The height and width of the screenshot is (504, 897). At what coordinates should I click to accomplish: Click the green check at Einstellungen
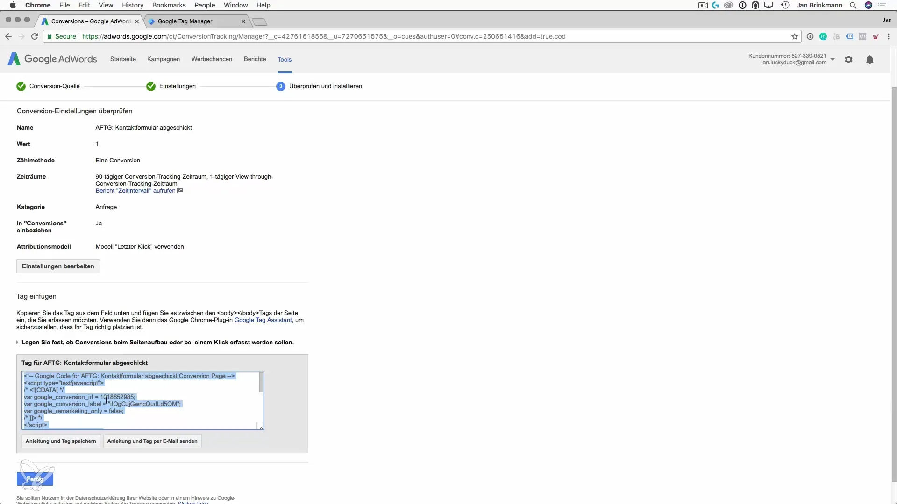[150, 86]
